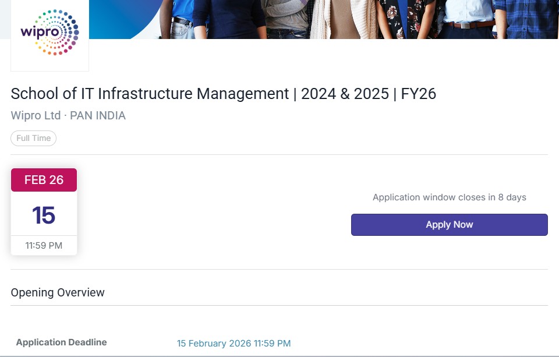Screen dimensions: 559x357
Task: Select the Opening Overview section heading
Action: pyautogui.click(x=58, y=292)
